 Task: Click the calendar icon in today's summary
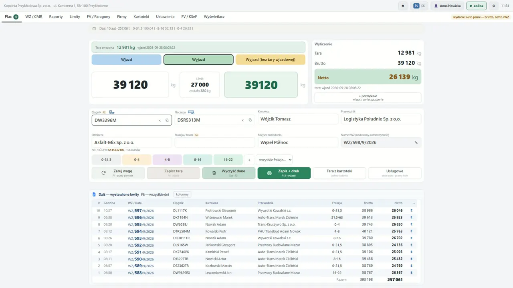[94, 28]
